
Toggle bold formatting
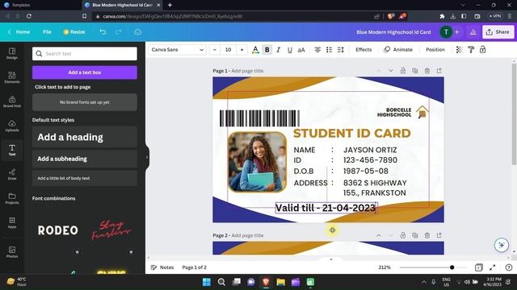(267, 50)
